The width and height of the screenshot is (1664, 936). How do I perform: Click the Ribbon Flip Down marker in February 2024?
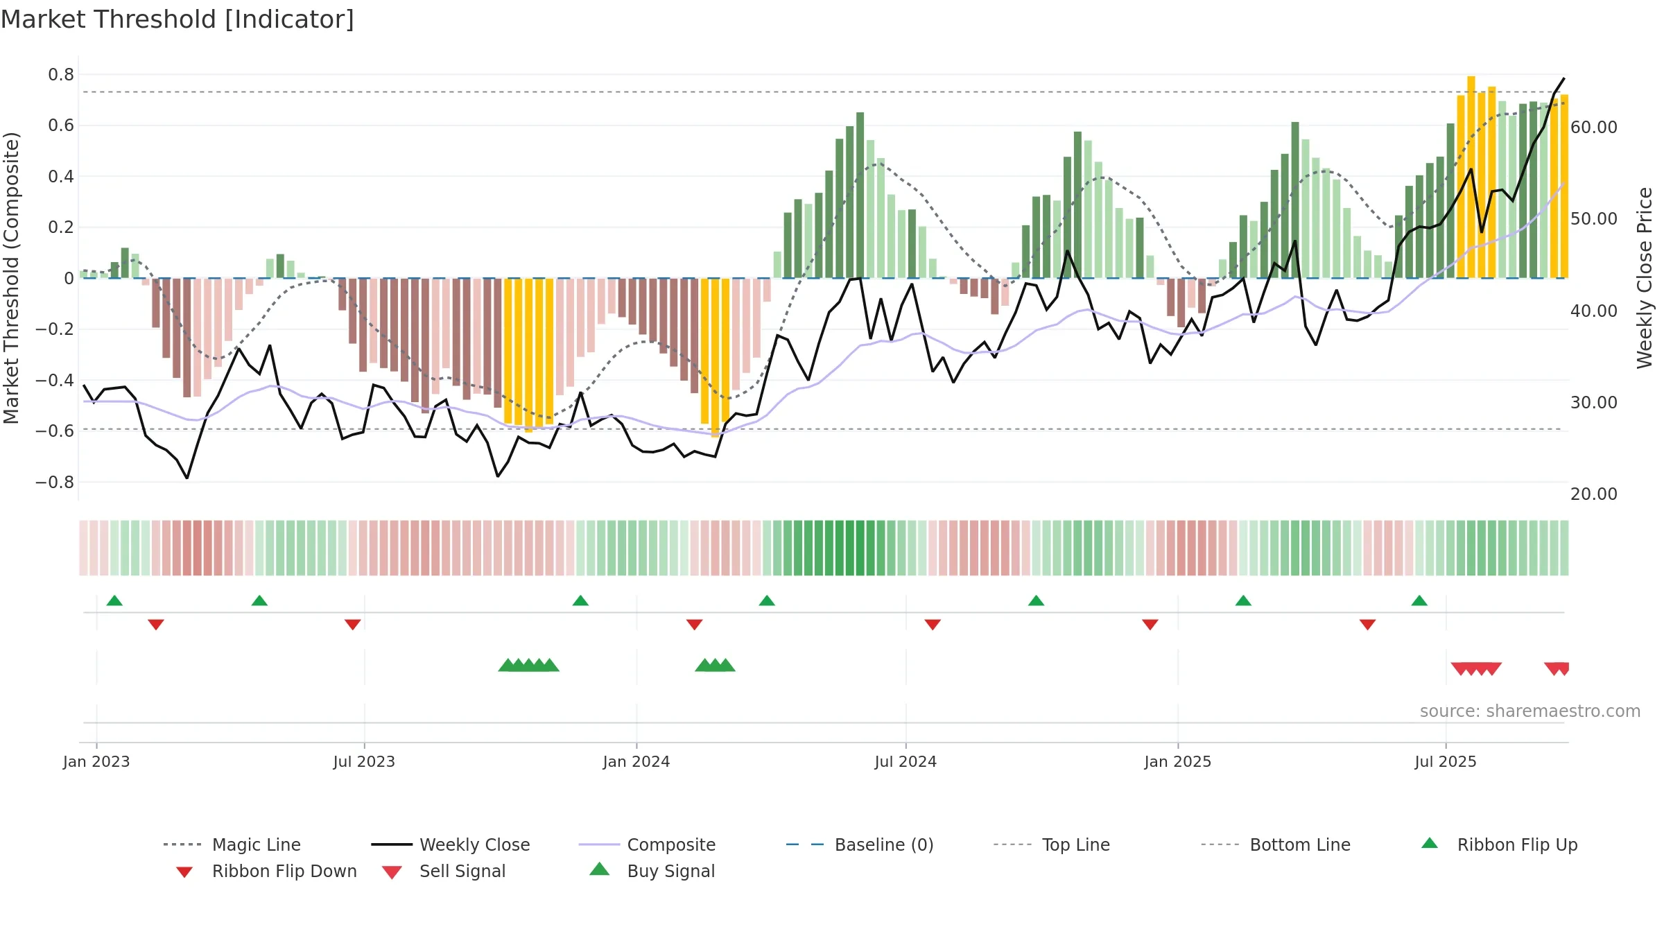pyautogui.click(x=695, y=625)
